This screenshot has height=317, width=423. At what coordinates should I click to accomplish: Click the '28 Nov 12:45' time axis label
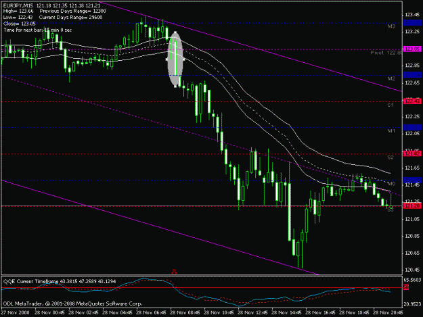click(x=252, y=313)
